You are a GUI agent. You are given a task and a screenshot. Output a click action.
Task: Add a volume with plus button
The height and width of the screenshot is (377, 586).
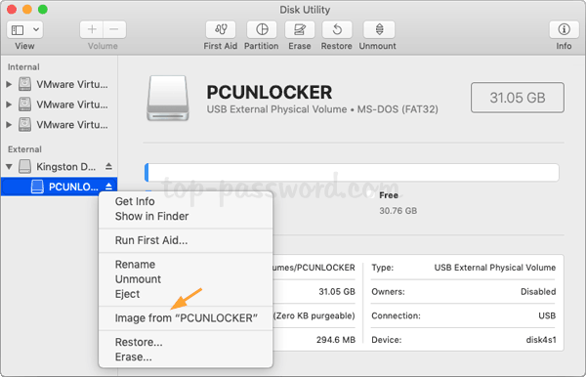(92, 29)
